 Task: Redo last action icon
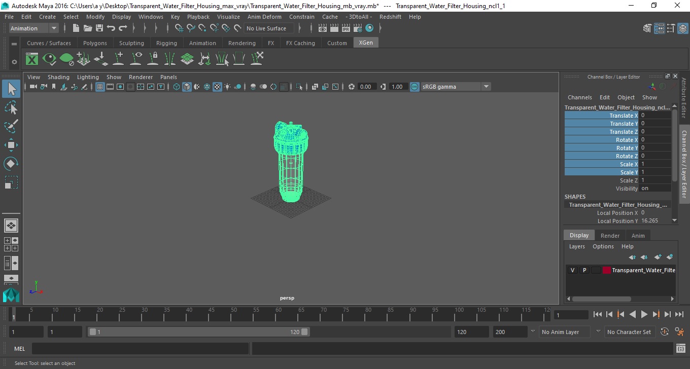click(123, 28)
